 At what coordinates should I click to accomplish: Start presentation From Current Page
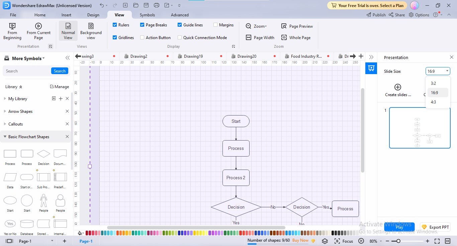pyautogui.click(x=38, y=31)
